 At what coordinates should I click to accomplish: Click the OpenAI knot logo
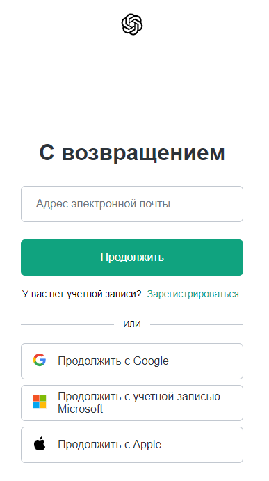(132, 24)
